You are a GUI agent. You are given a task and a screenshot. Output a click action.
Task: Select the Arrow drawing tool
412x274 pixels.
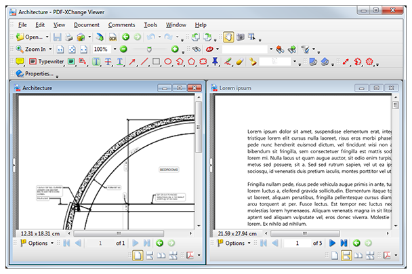coord(132,62)
